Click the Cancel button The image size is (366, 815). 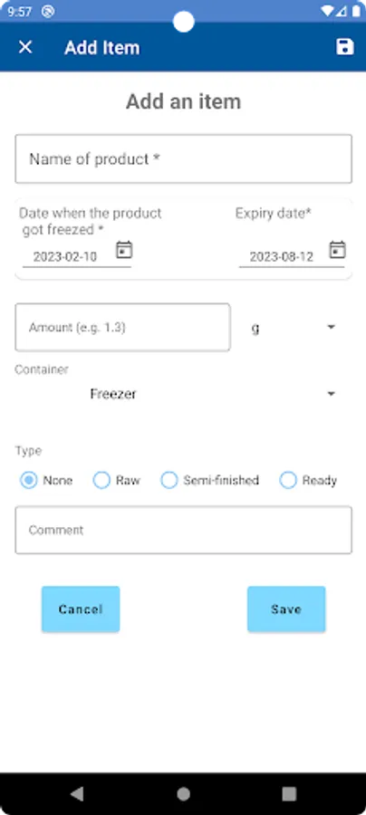click(x=81, y=609)
